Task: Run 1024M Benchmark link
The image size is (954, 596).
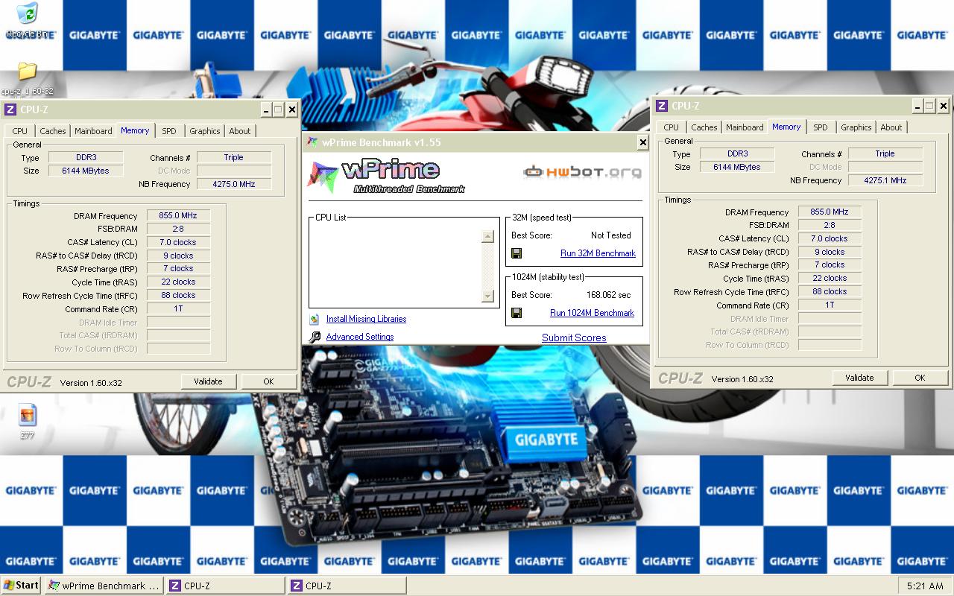Action: pyautogui.click(x=592, y=313)
